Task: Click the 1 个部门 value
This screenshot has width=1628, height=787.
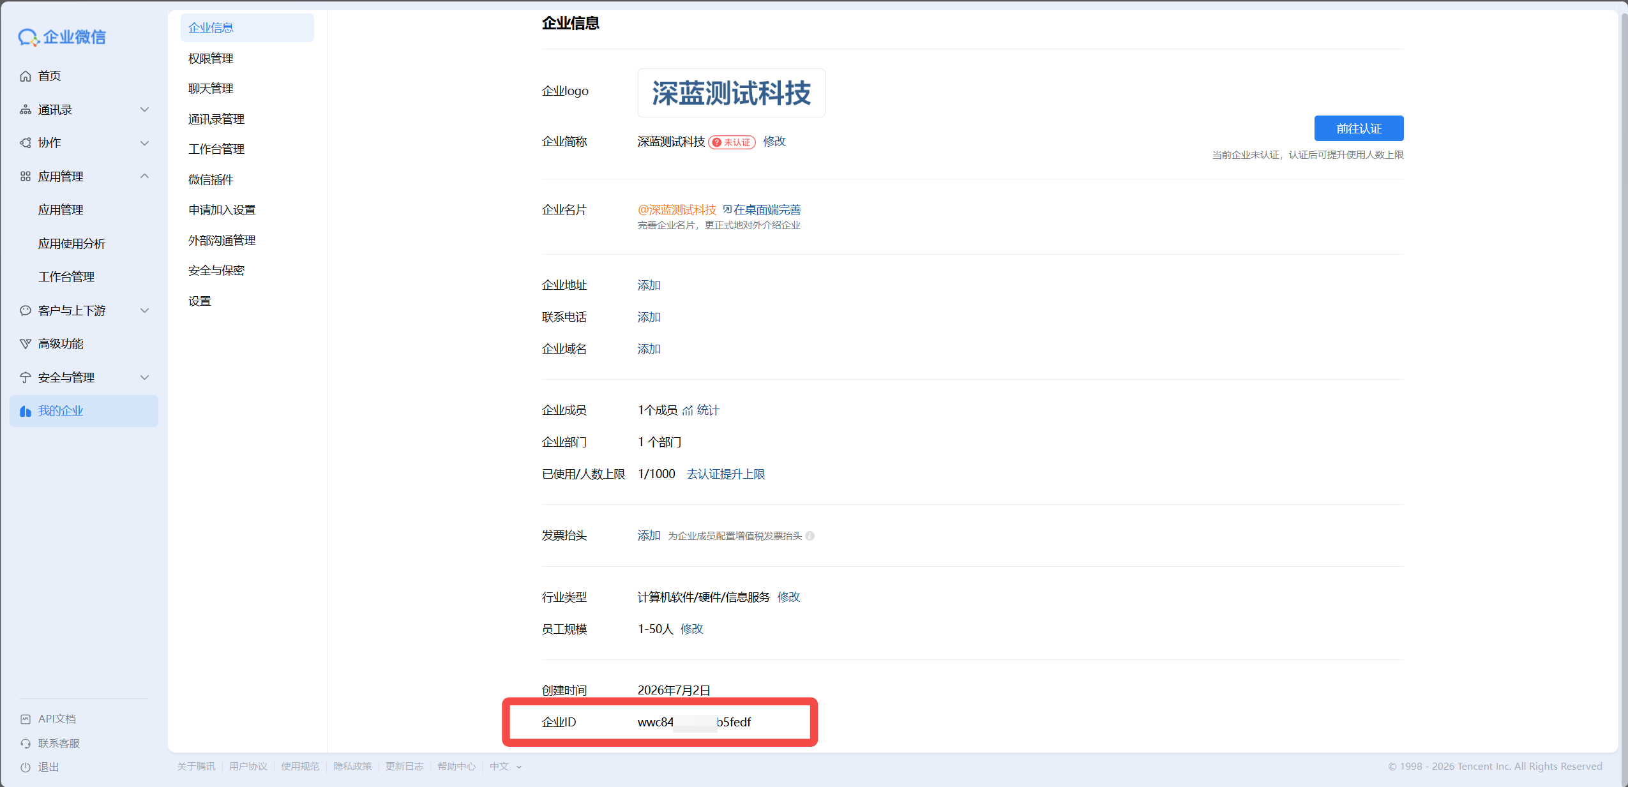Action: (659, 442)
